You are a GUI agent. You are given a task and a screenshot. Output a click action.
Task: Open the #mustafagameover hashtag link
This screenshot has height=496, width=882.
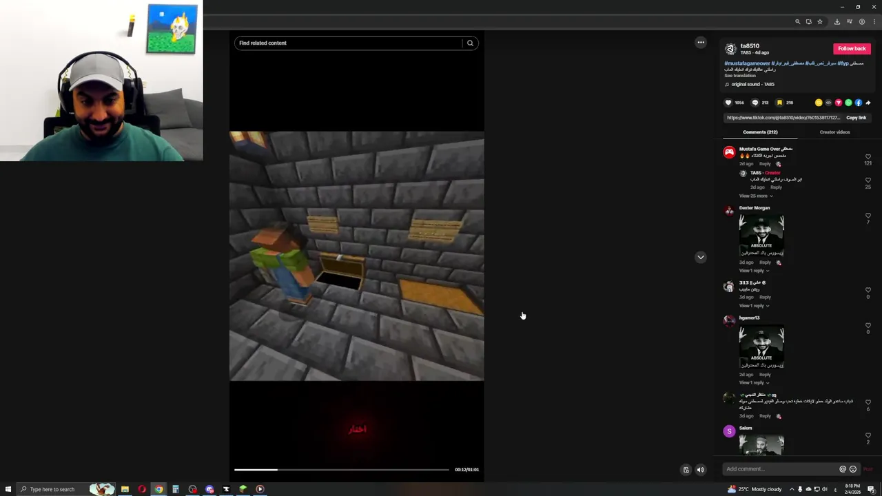pyautogui.click(x=747, y=63)
